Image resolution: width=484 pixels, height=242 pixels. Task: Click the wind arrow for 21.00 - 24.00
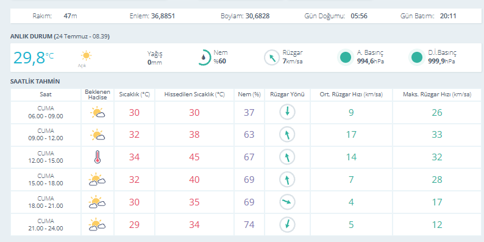tap(287, 225)
